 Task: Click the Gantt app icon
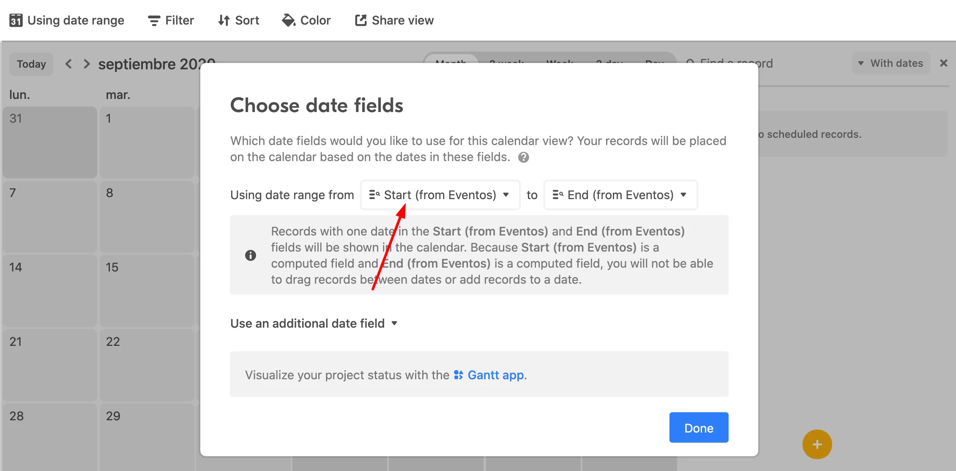tap(459, 375)
